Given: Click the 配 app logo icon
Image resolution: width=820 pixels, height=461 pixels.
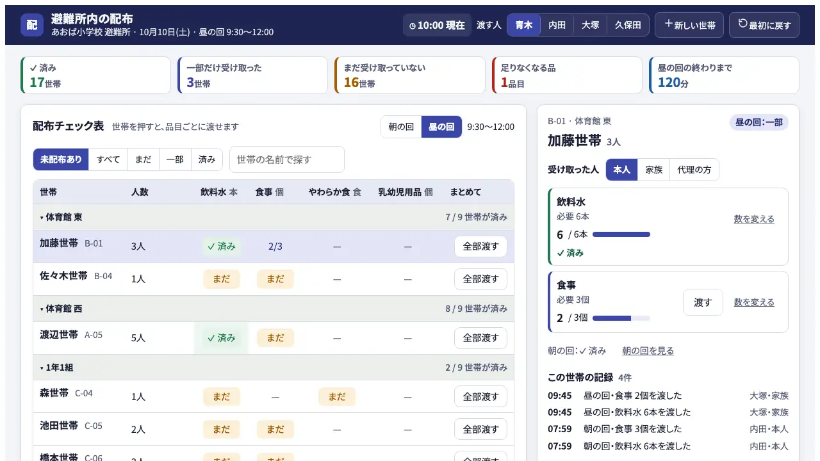Looking at the screenshot, I should 32,25.
